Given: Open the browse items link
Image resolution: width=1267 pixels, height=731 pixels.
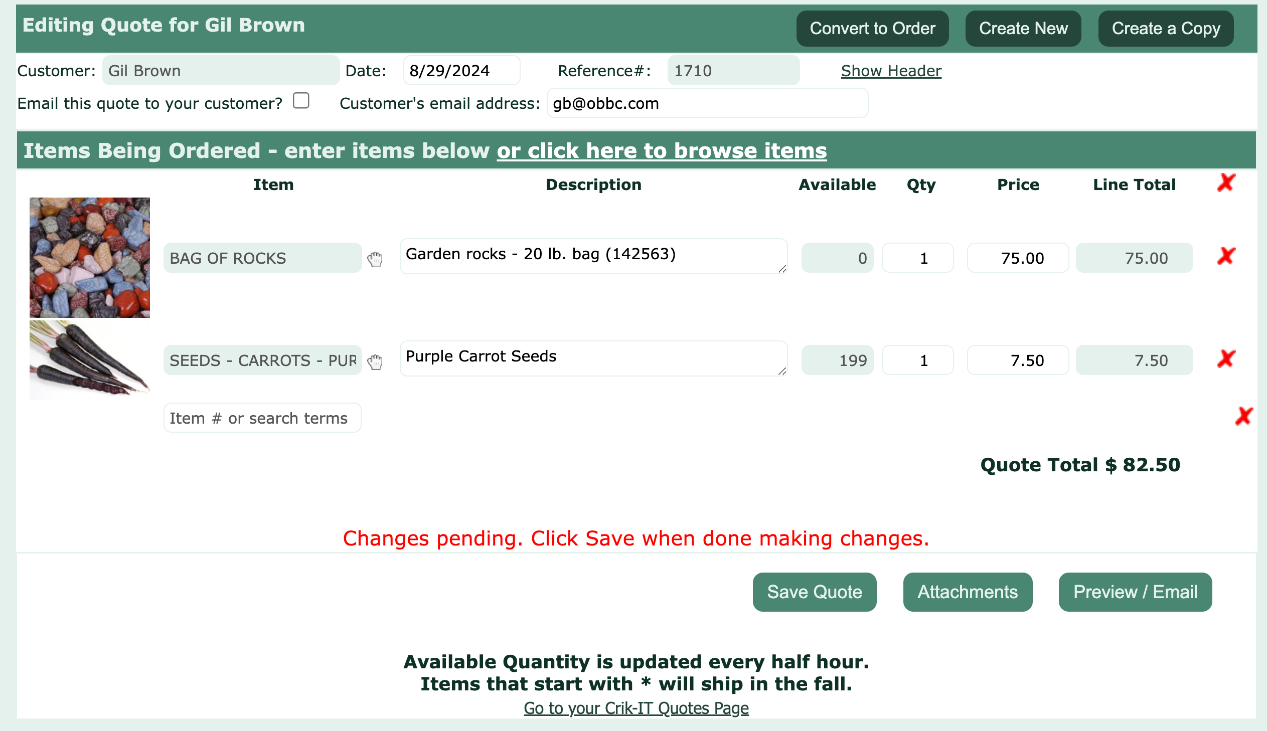Looking at the screenshot, I should (662, 150).
